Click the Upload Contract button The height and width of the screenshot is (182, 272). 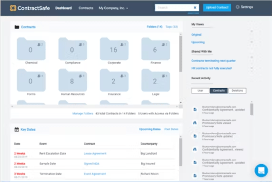(217, 8)
